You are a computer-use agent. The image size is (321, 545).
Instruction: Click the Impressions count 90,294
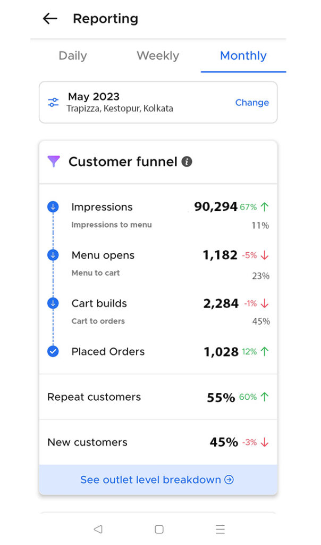pos(215,207)
